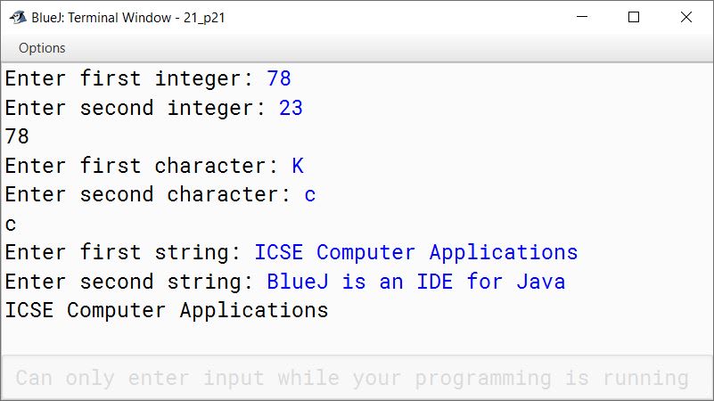Click black output ICSE Computer Applications line
Image resolution: width=714 pixels, height=401 pixels.
coord(167,310)
